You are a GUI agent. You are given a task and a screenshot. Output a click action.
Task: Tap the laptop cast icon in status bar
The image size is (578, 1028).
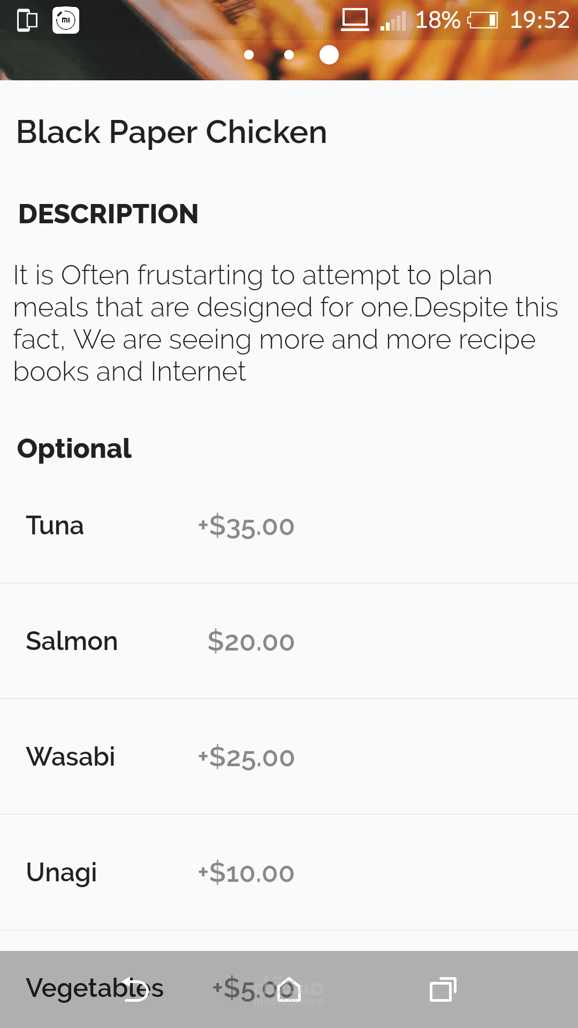tap(355, 20)
